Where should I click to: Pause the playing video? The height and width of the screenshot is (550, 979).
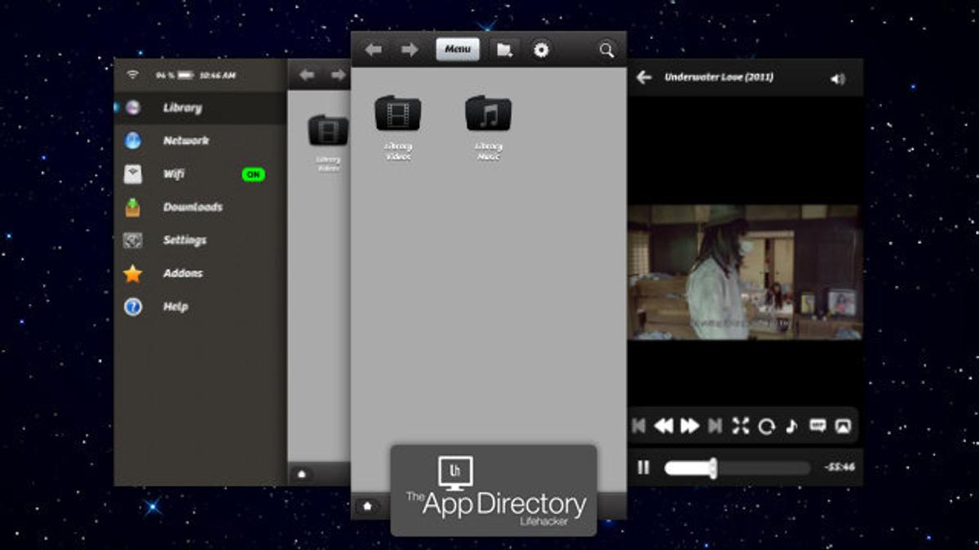pyautogui.click(x=644, y=468)
